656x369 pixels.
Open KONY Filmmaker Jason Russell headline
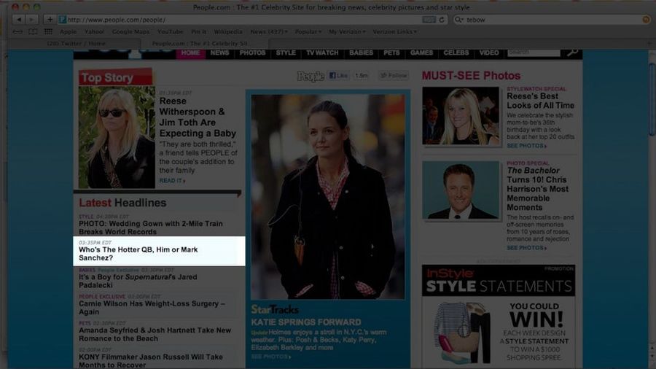[x=151, y=361]
